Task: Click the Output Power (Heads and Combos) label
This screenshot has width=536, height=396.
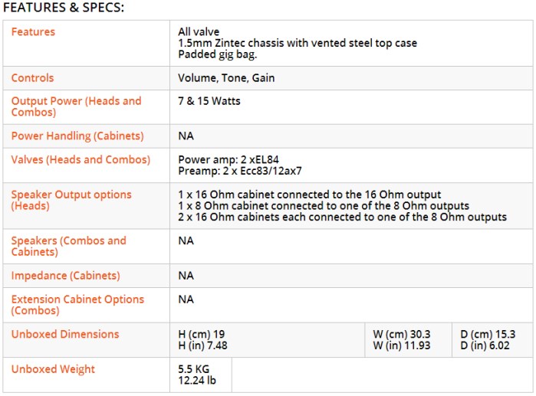Action: [76, 106]
